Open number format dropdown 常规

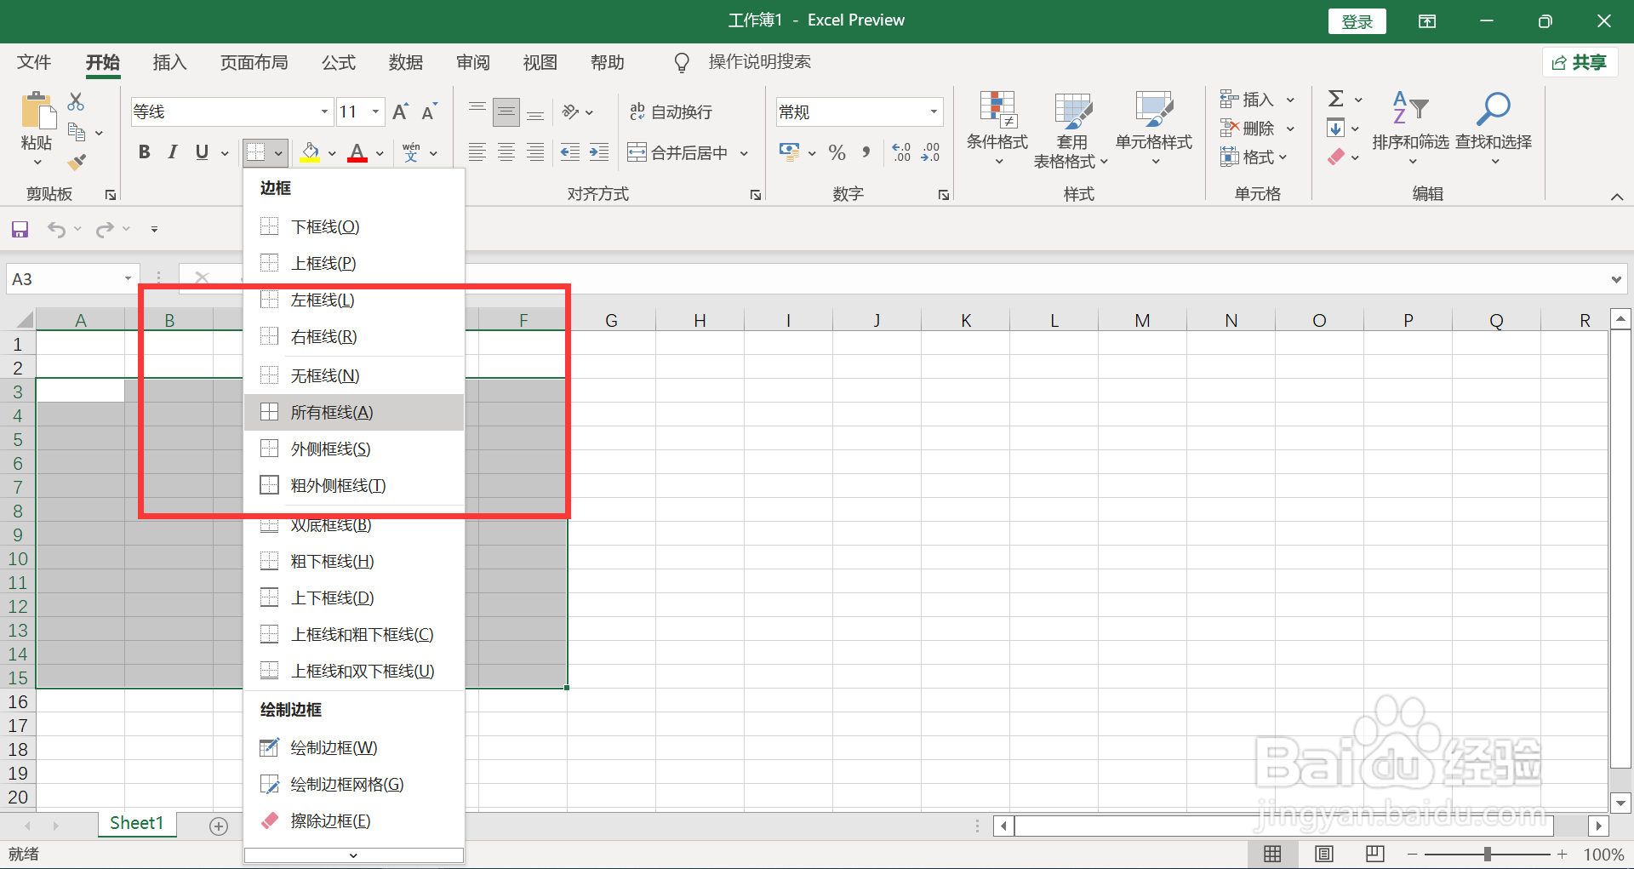934,111
